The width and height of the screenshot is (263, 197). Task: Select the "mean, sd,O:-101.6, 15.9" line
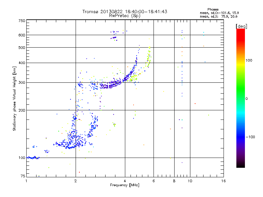click(x=219, y=13)
